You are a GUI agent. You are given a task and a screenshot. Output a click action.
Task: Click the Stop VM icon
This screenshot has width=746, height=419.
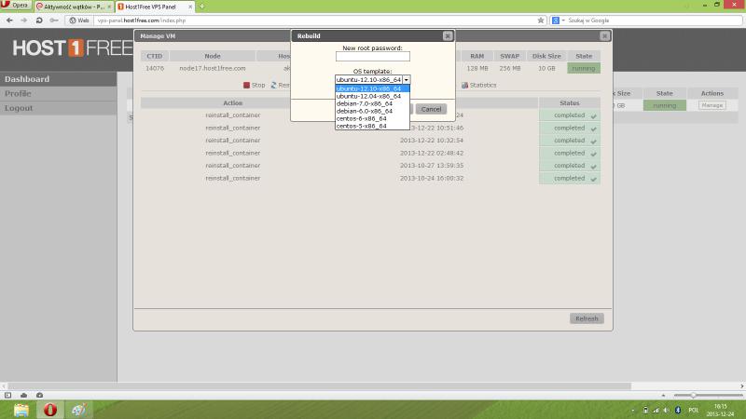click(x=246, y=85)
